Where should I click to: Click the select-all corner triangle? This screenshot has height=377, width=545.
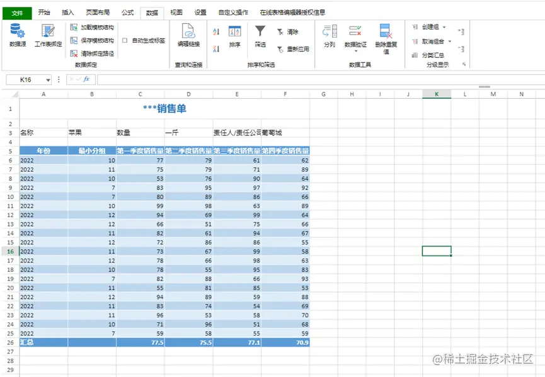14,94
